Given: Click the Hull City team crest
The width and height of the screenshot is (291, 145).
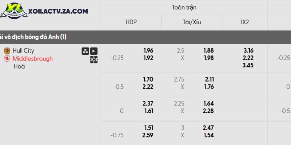Looking at the screenshot, I should pos(7,51).
